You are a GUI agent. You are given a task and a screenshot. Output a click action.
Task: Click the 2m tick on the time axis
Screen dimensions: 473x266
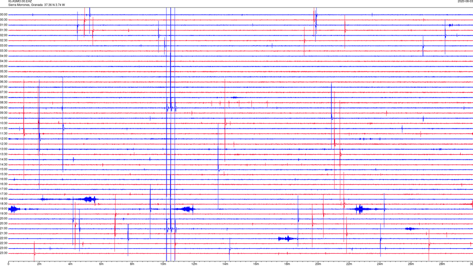[x=39, y=264]
